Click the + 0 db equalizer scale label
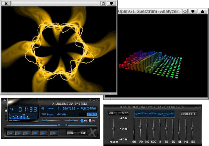The height and width of the screenshot is (146, 209). 124,129
